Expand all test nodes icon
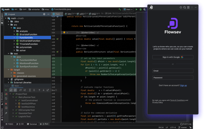This screenshot has width=205, height=129. [30, 90]
